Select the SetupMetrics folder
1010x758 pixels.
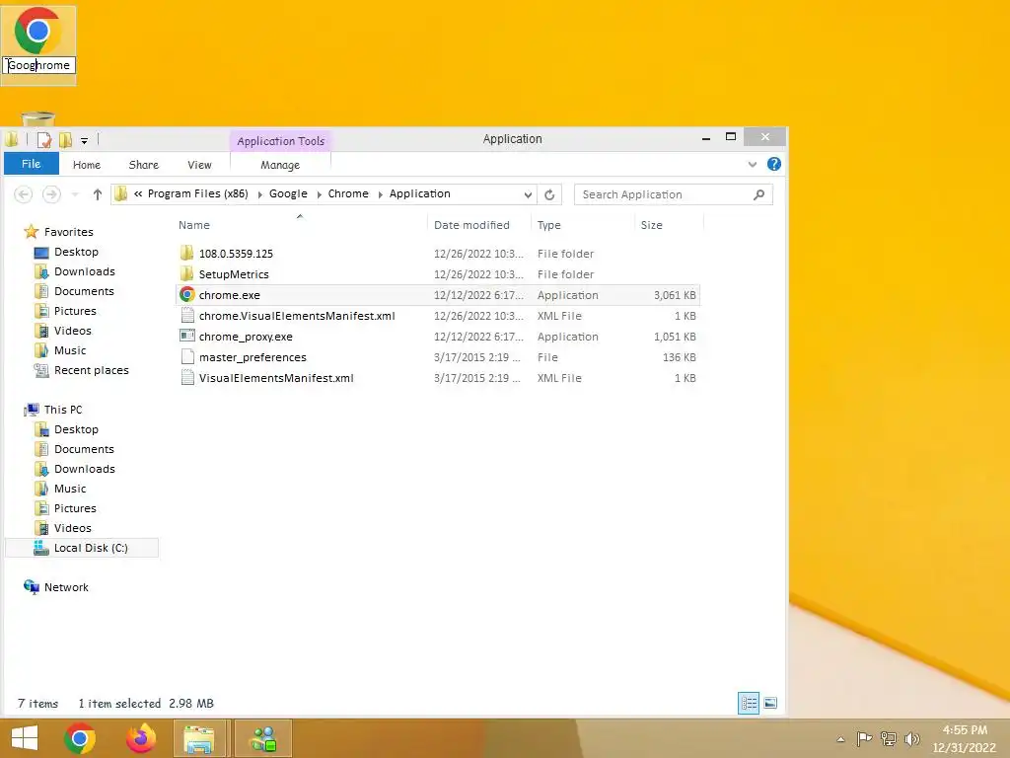click(234, 274)
